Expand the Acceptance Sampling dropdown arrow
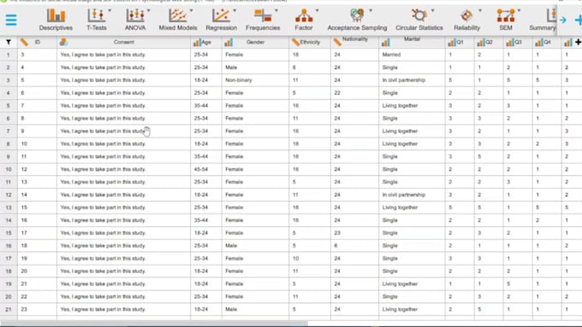Screen dimensions: 582x327 click(x=371, y=10)
